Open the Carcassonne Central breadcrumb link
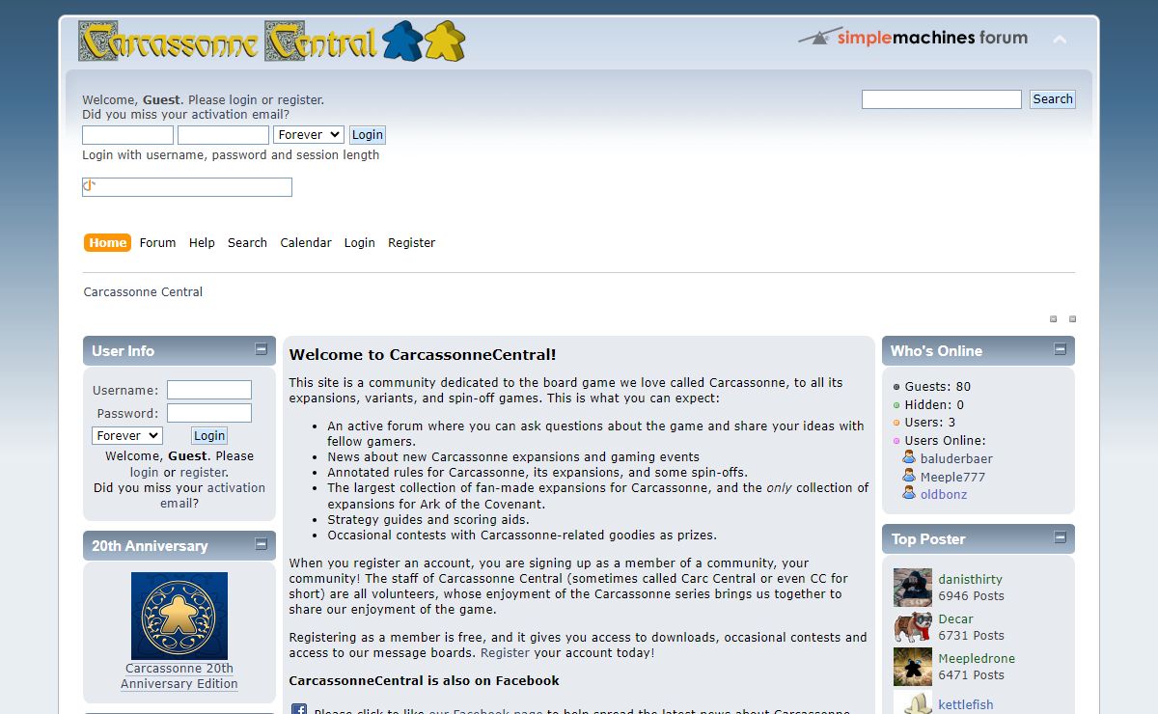Image resolution: width=1158 pixels, height=714 pixels. (x=143, y=292)
